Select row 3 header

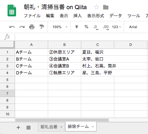[x=7, y=66]
